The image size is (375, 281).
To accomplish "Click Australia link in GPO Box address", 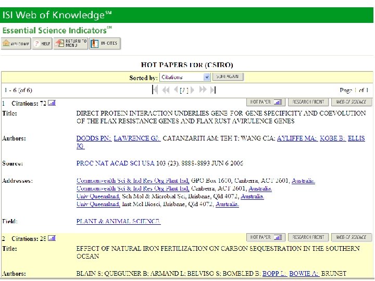I will [x=303, y=181].
